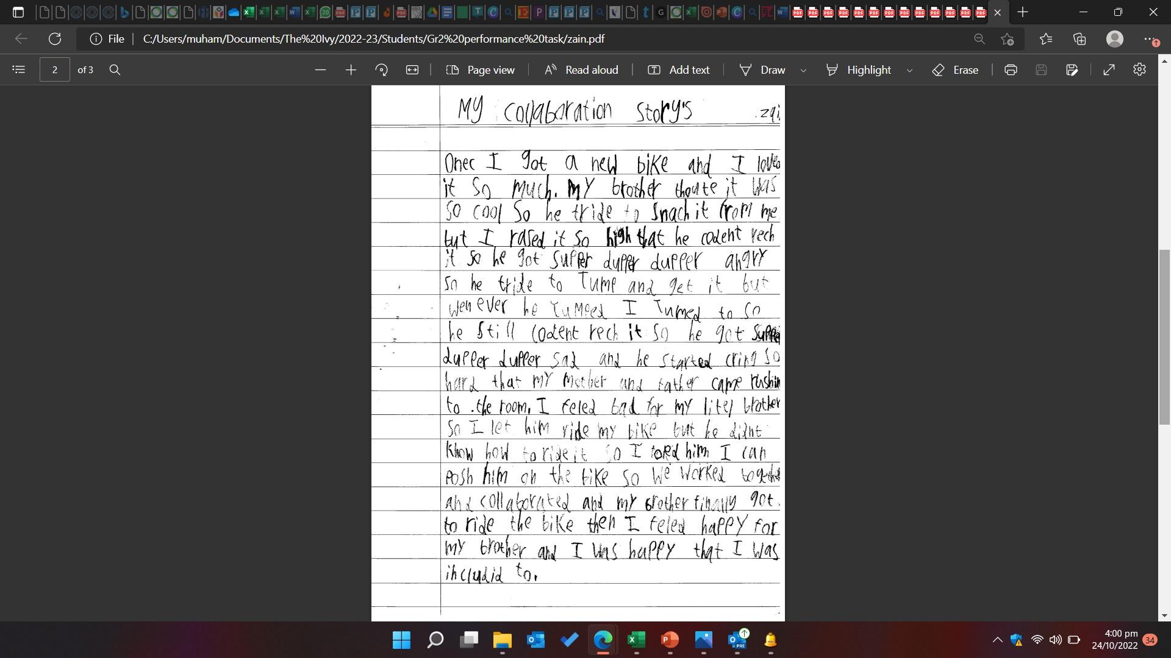Refresh the current page
Screen dimensions: 1171x658
pos(55,38)
